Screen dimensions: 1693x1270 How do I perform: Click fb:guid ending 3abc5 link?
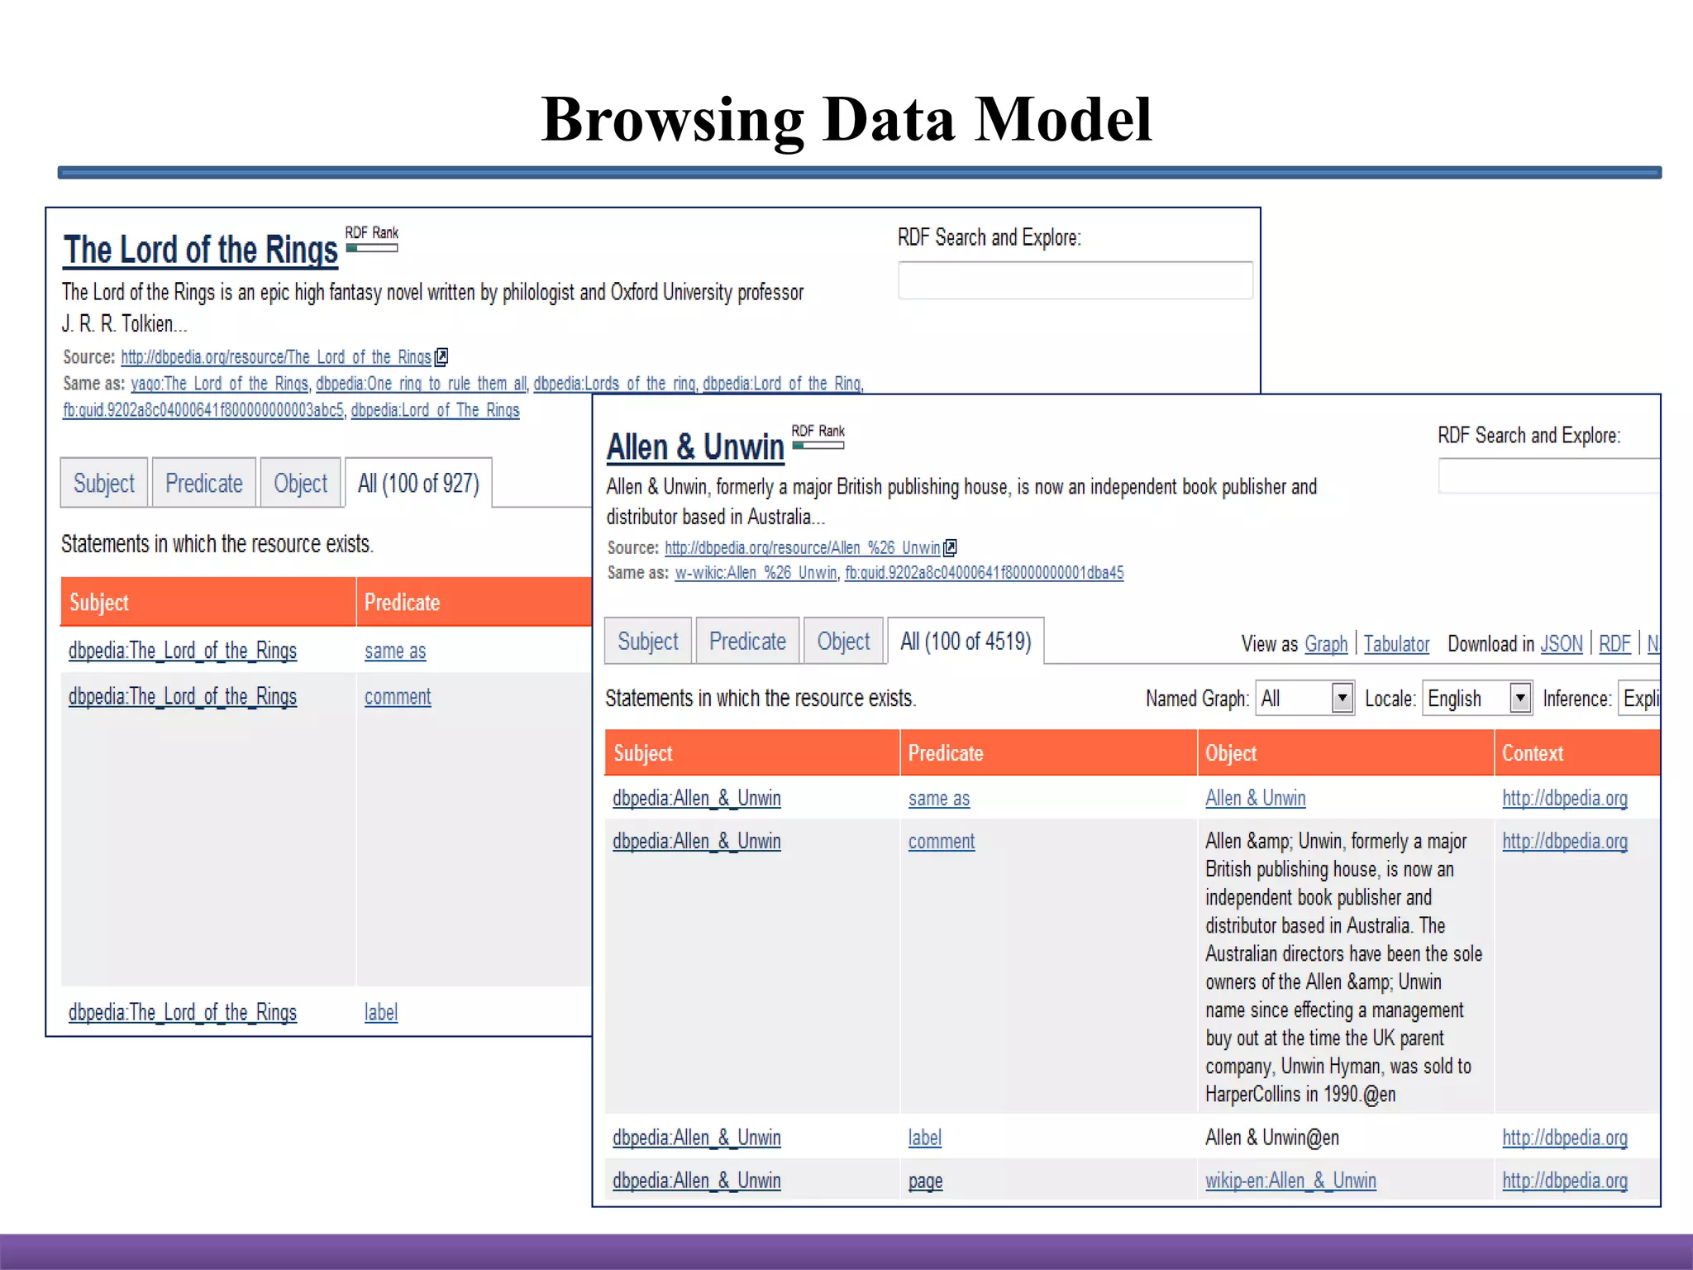click(x=203, y=410)
